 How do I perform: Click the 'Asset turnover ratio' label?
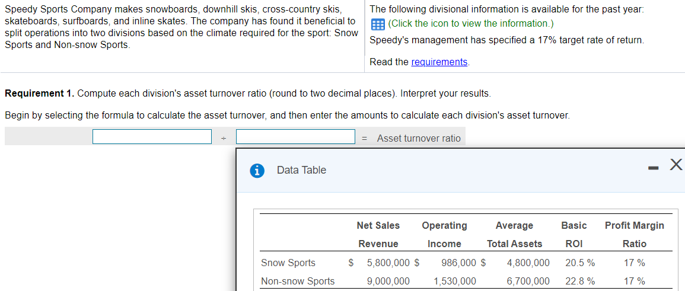coord(419,138)
